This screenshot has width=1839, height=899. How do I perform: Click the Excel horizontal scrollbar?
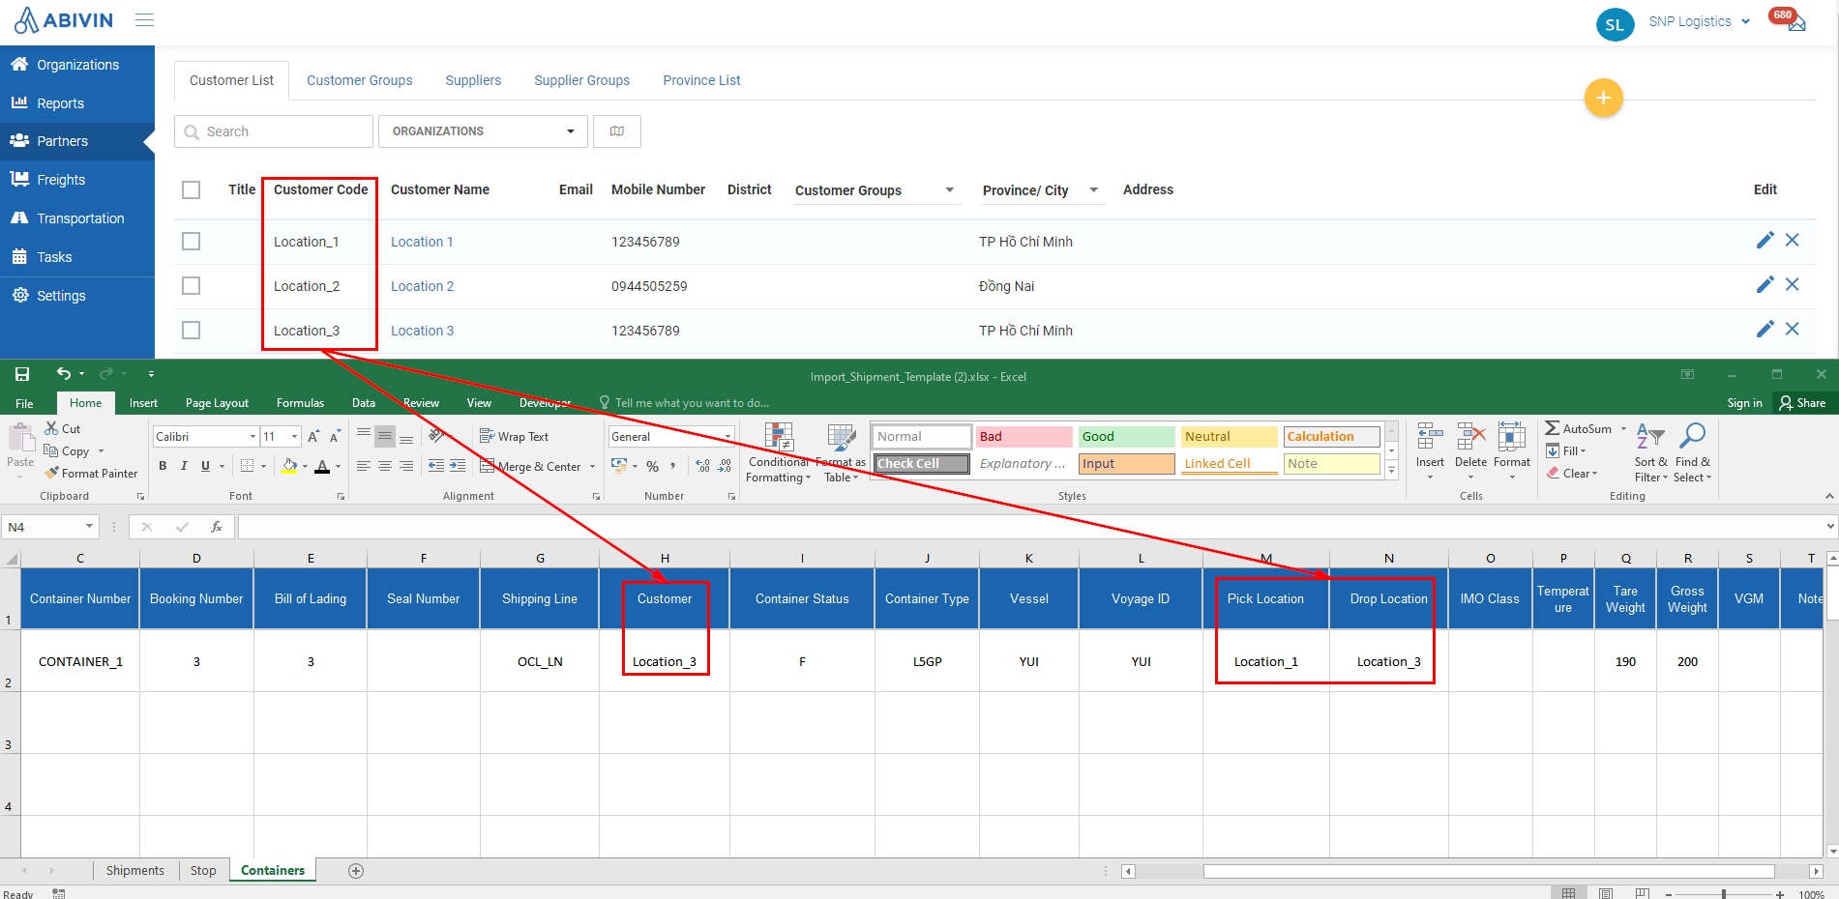(1489, 871)
